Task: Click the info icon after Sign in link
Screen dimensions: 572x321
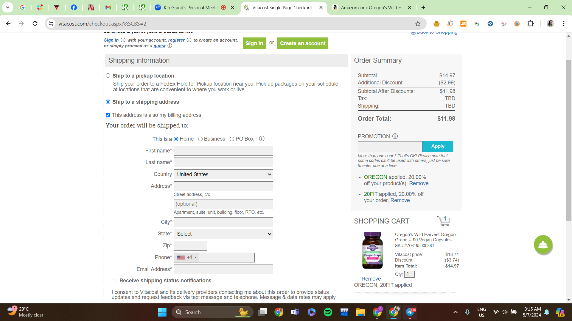Action: click(123, 40)
